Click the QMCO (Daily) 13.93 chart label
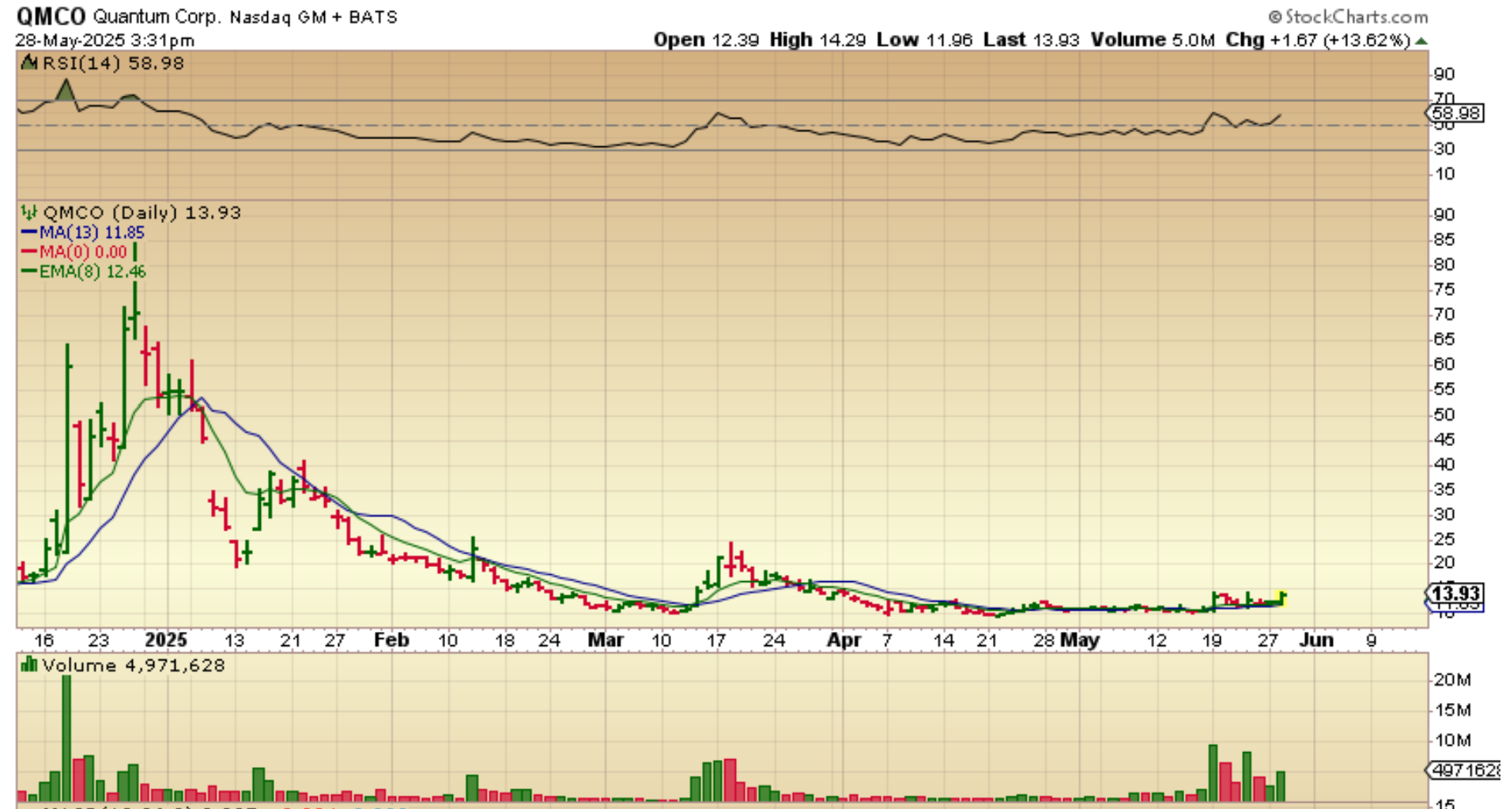This screenshot has width=1506, height=809. (142, 213)
